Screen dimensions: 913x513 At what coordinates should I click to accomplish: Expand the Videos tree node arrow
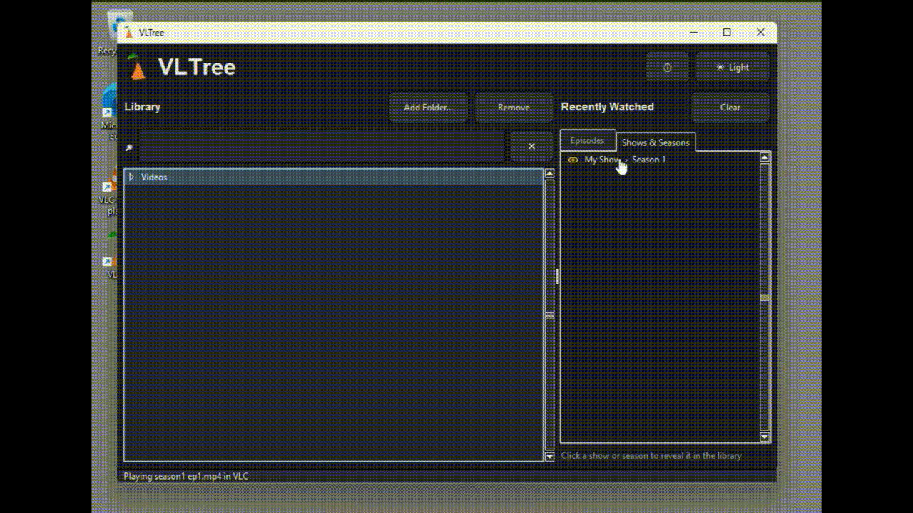pos(131,177)
